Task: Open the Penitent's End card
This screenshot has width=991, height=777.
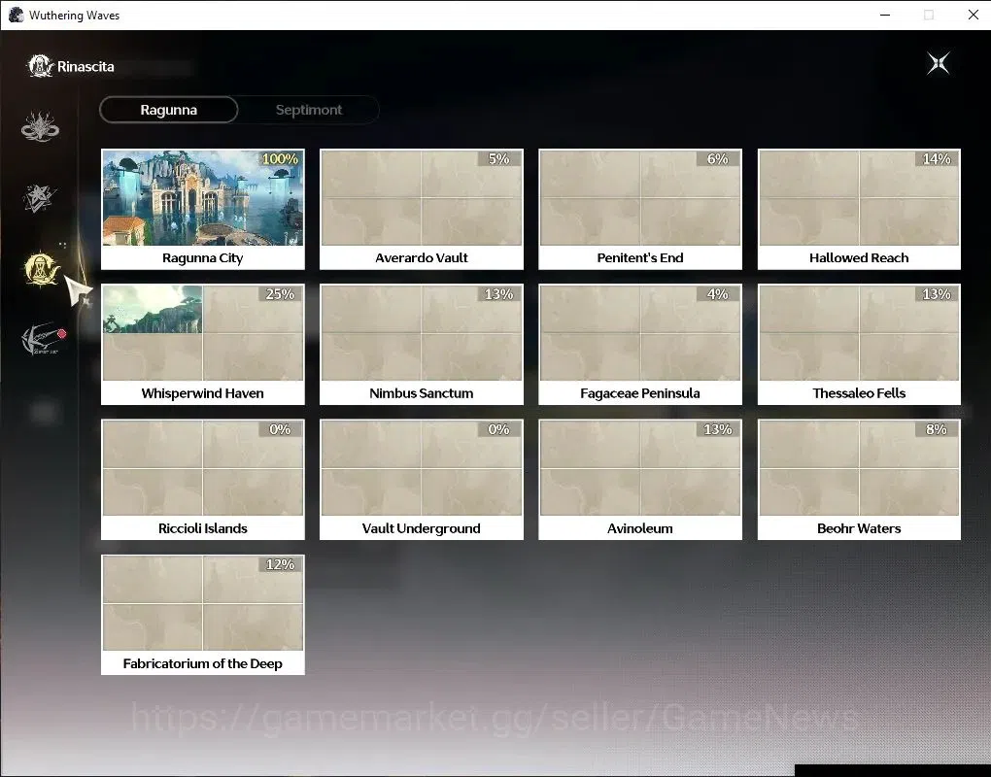Action: (640, 209)
